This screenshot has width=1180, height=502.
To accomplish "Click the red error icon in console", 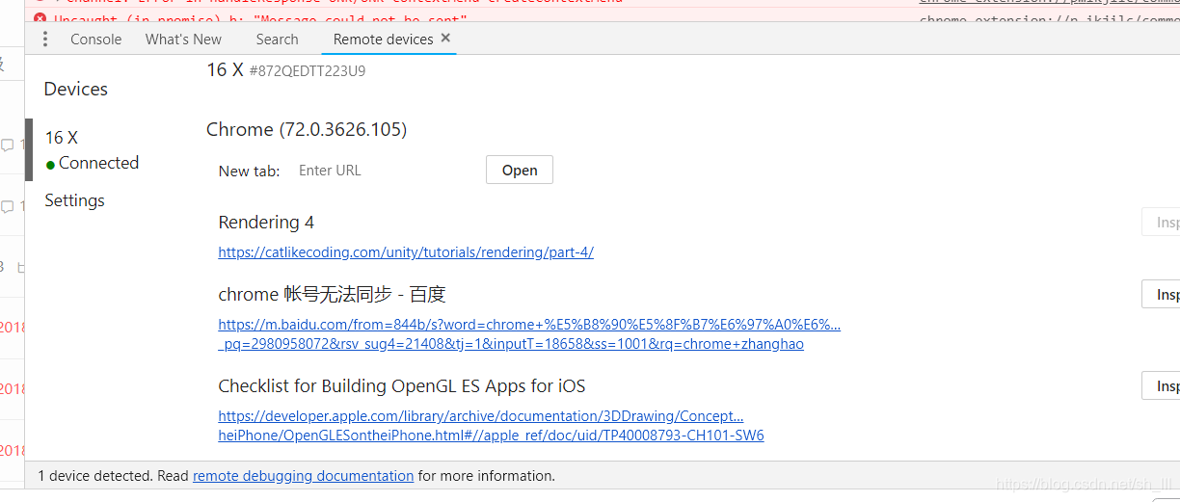I will pyautogui.click(x=40, y=18).
